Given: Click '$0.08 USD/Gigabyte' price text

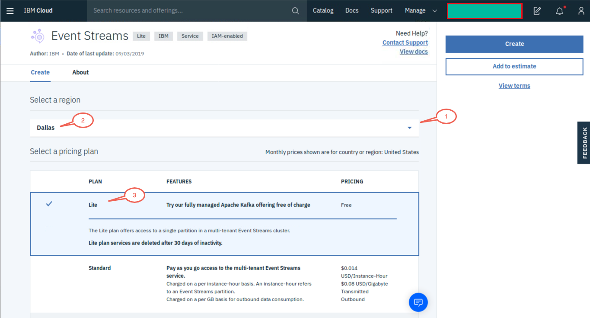Looking at the screenshot, I should click(364, 284).
